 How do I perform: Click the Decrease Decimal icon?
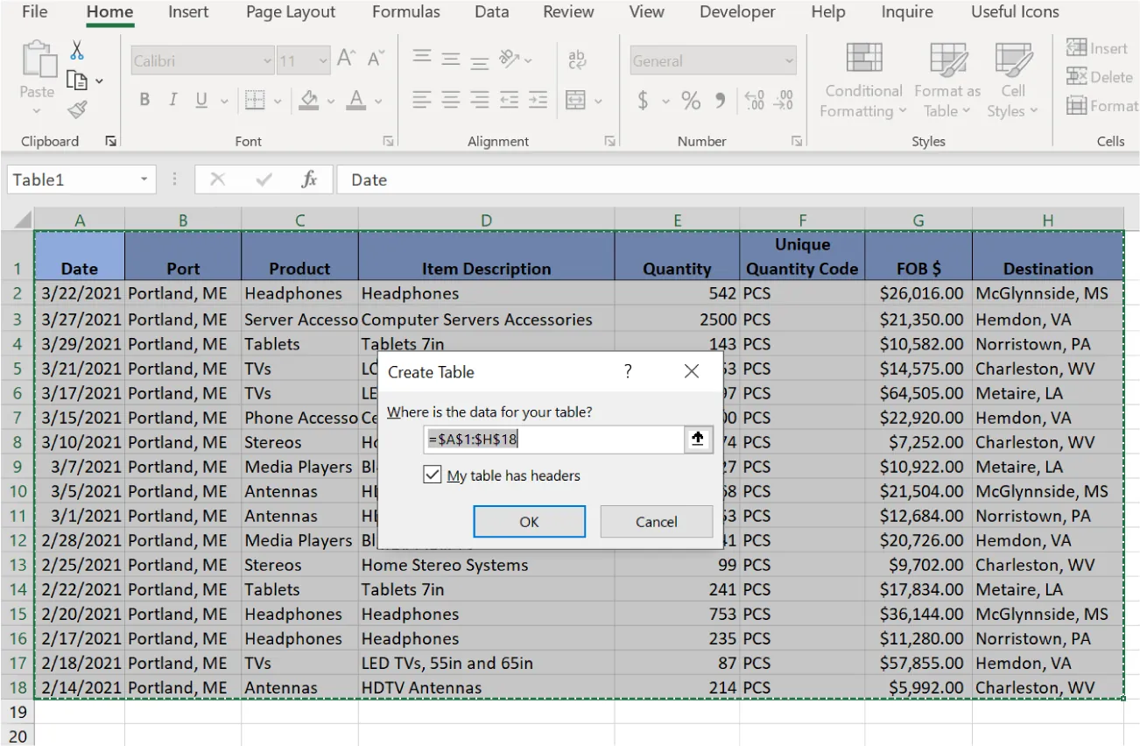pos(782,100)
